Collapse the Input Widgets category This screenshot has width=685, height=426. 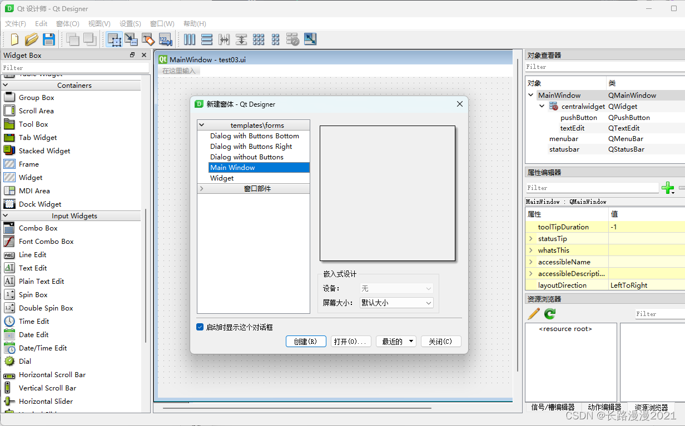click(x=6, y=215)
